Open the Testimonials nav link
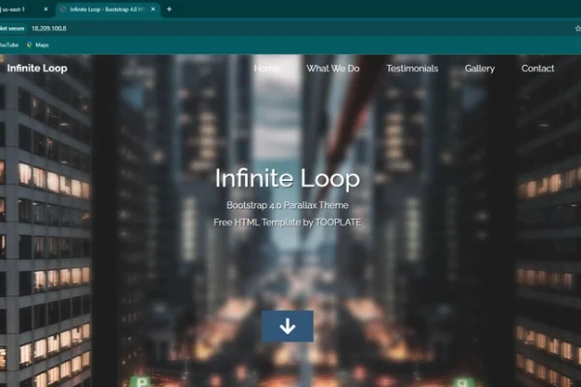 click(x=413, y=69)
